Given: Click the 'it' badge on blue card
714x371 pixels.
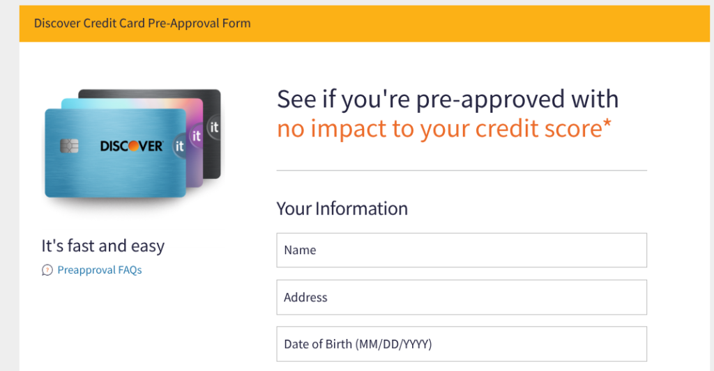Looking at the screenshot, I should 179,146.
